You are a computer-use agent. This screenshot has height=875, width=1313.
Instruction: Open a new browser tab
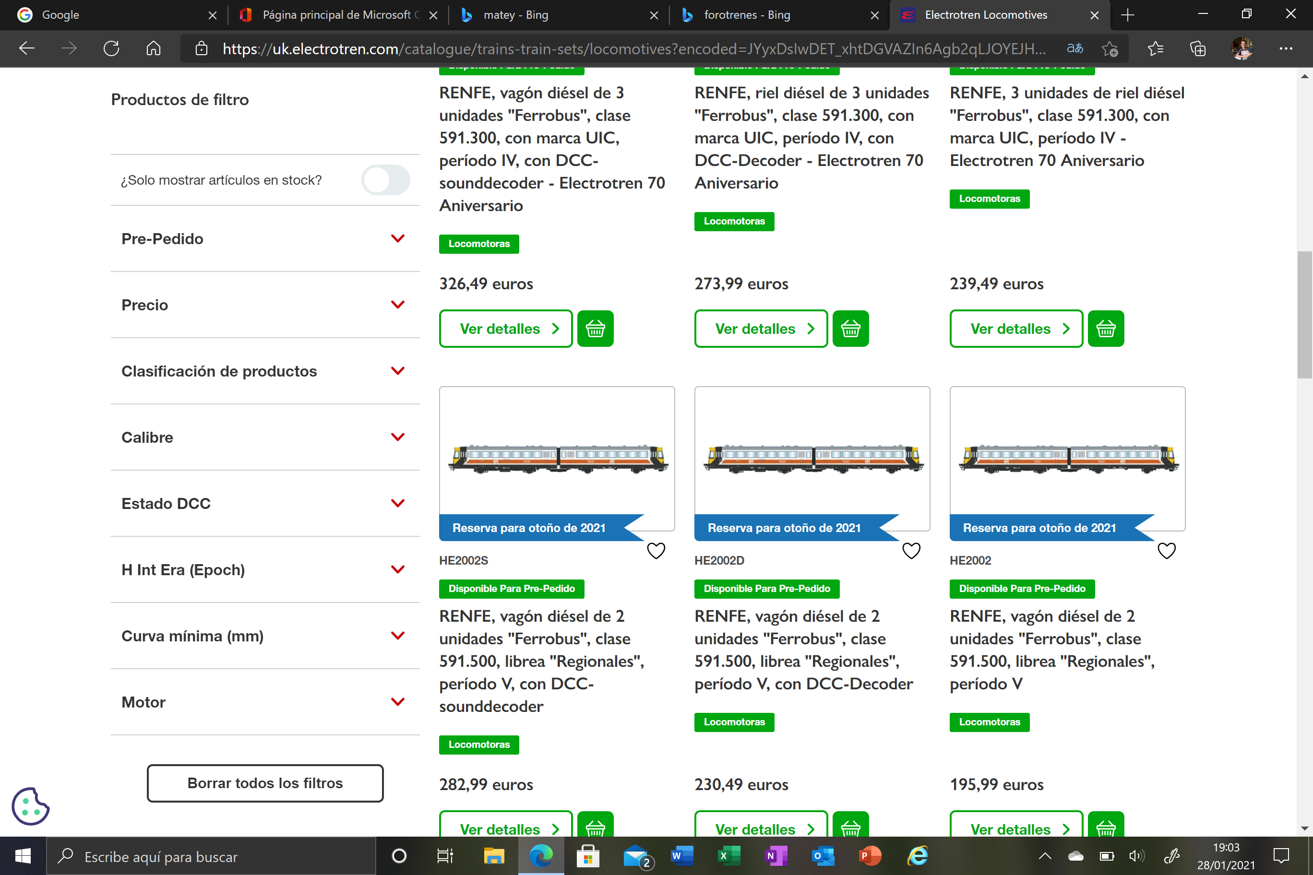pos(1127,15)
